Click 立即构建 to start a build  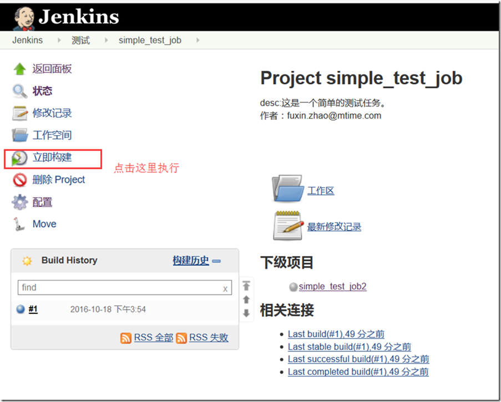pos(52,157)
